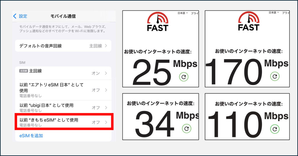Screen dimensions: 298x156
Task: Click the 170 speed result number
Action: [234, 72]
